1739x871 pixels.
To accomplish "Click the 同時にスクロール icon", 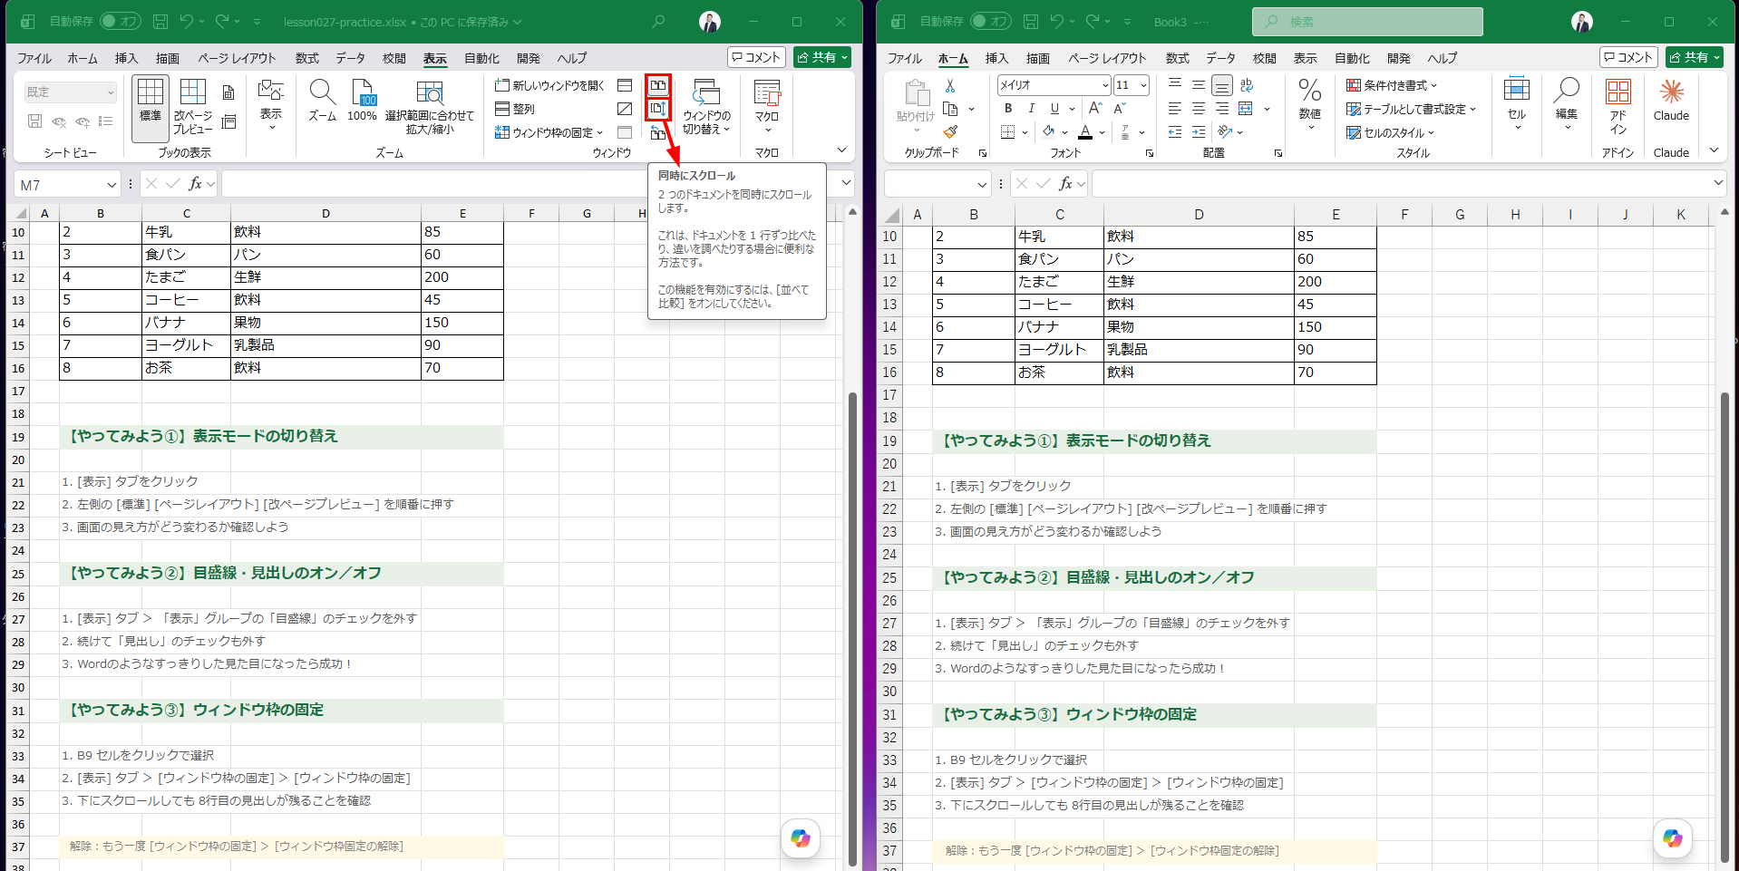I will 658,109.
